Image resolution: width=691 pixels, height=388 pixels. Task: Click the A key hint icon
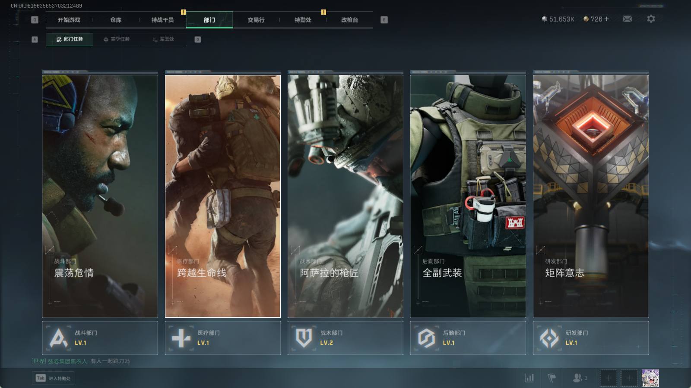[x=35, y=39]
